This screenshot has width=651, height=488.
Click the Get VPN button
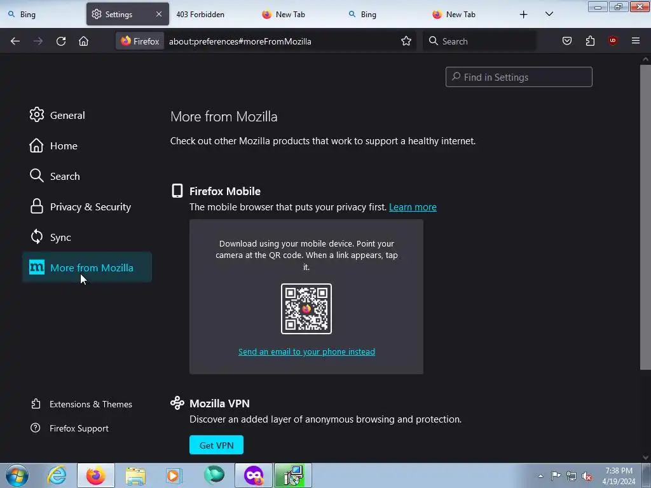point(216,445)
